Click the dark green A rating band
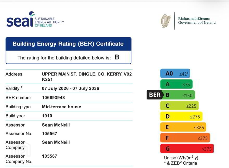Screen dimensions: 229x168 (x=176, y=84)
